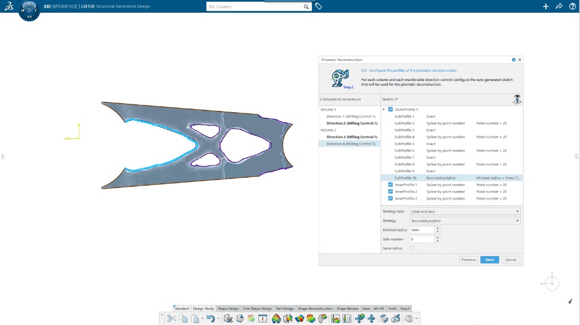Select Direction.3 (Milling Control.1) in the tree
Viewport: 580px width, 325px height.
[352, 137]
